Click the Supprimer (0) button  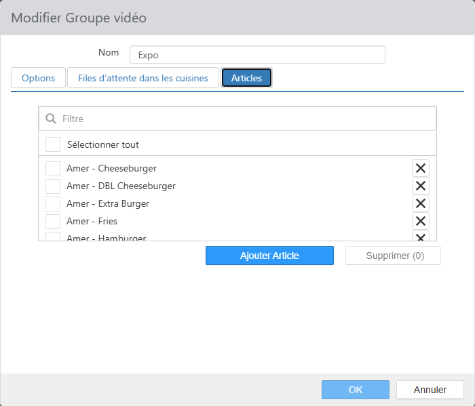pos(393,256)
